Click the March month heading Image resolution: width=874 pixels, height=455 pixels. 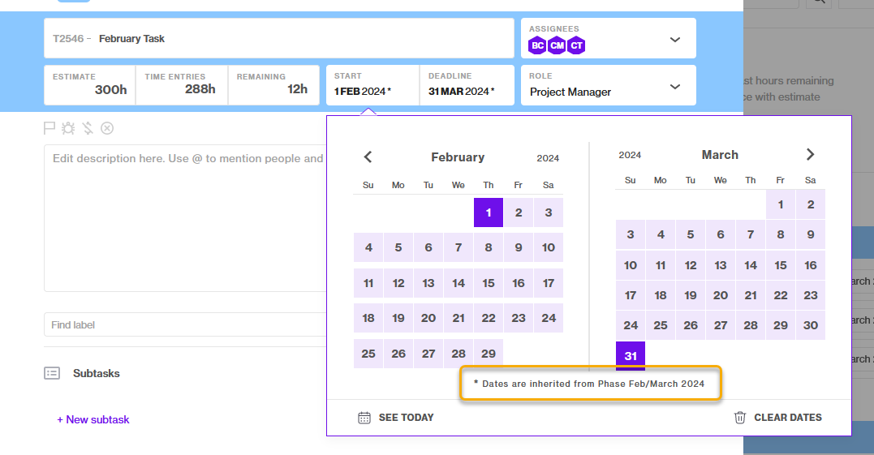coord(720,155)
